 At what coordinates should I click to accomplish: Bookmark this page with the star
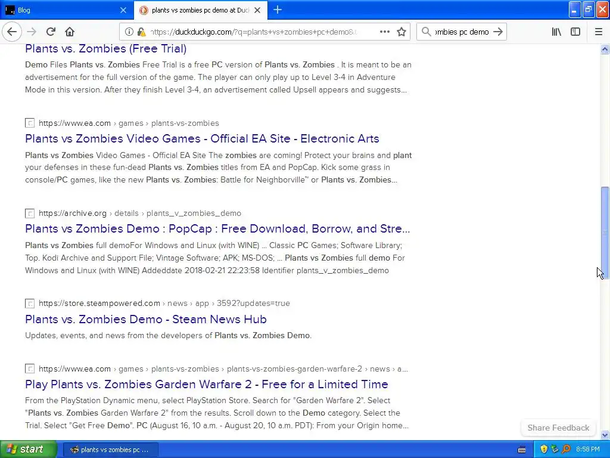point(402,32)
